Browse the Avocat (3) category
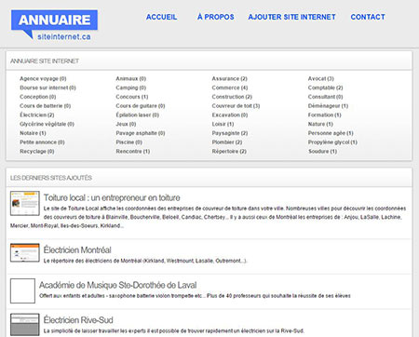Viewport: 419px width, 337px height. tap(321, 78)
